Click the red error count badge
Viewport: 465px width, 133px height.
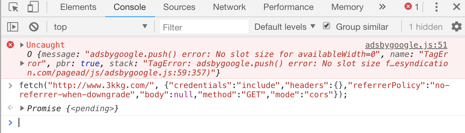click(412, 7)
